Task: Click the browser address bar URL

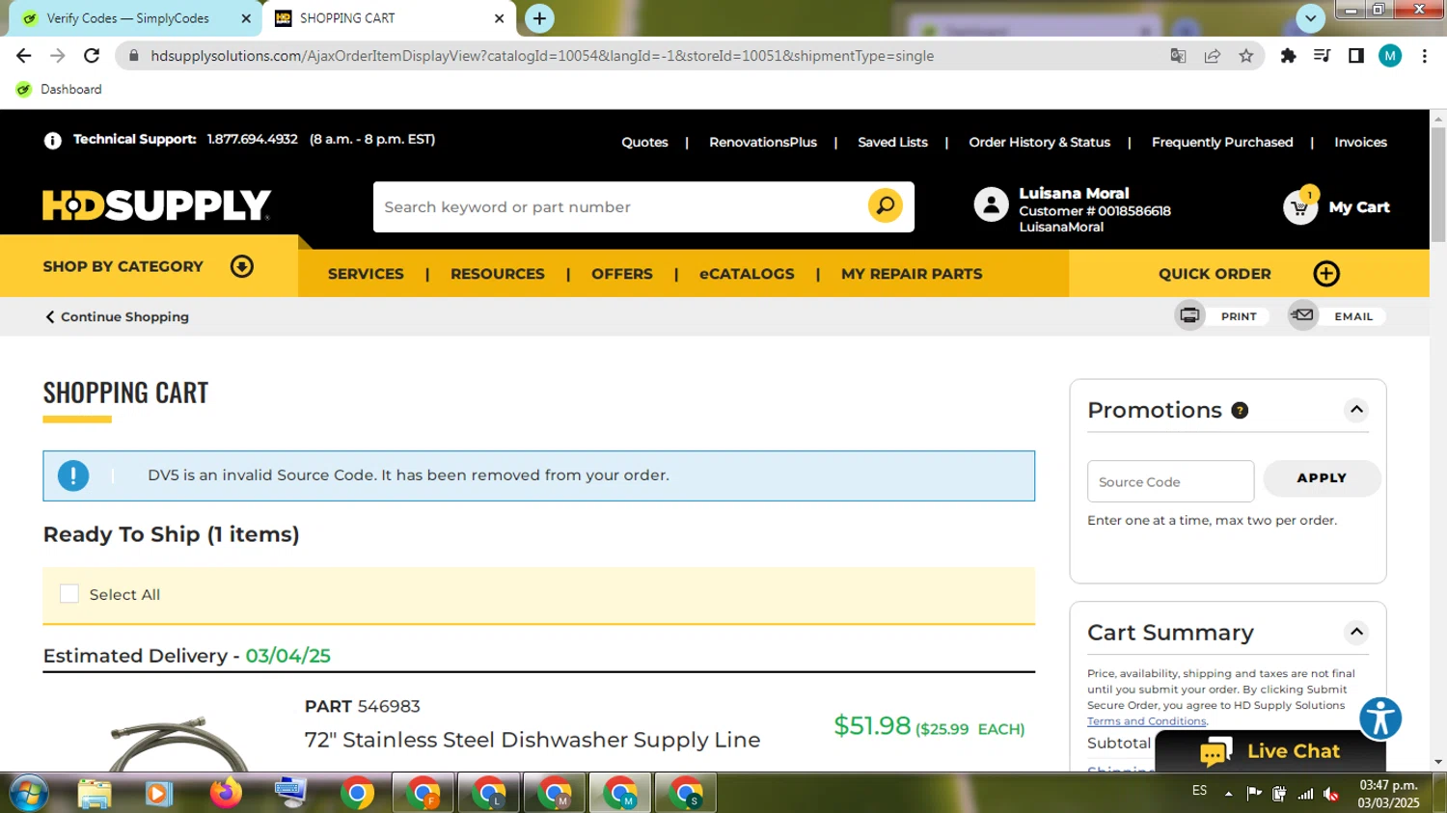Action: click(x=542, y=56)
